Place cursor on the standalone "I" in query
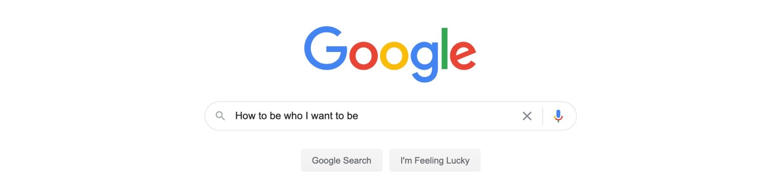 307,116
